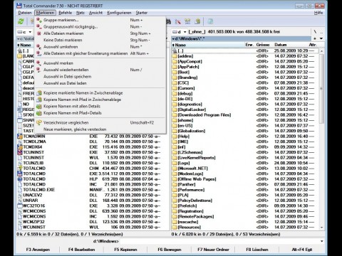The image size is (342, 256).
Task: Choose Auswahl aus Datei laden
Action: tap(100, 83)
